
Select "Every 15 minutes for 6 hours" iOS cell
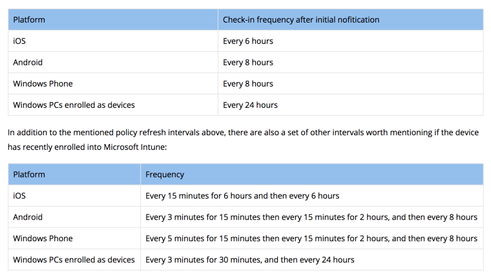242,196
